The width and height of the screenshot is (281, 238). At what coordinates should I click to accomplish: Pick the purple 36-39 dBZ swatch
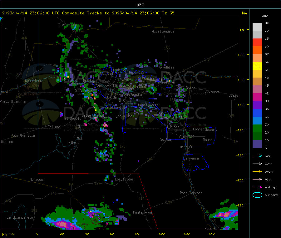coord(257,105)
